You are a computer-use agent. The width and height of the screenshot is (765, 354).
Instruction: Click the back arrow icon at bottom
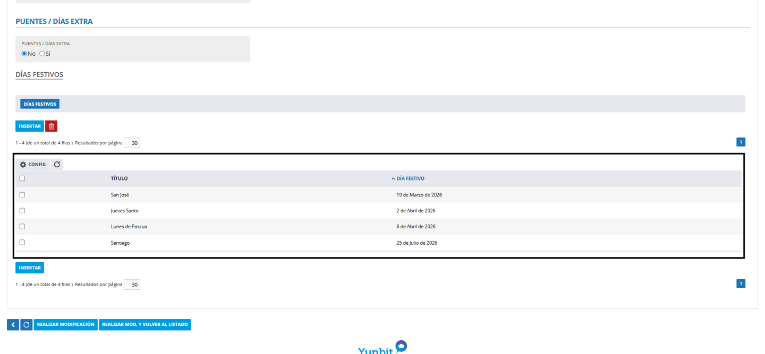[13, 325]
